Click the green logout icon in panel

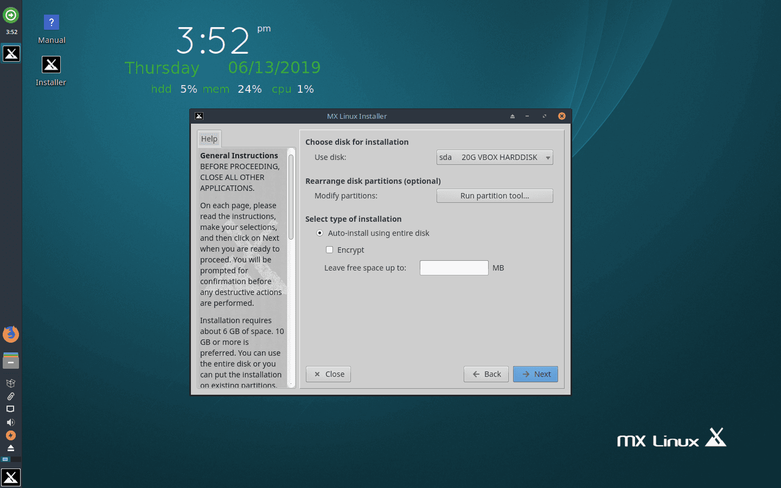tap(11, 15)
